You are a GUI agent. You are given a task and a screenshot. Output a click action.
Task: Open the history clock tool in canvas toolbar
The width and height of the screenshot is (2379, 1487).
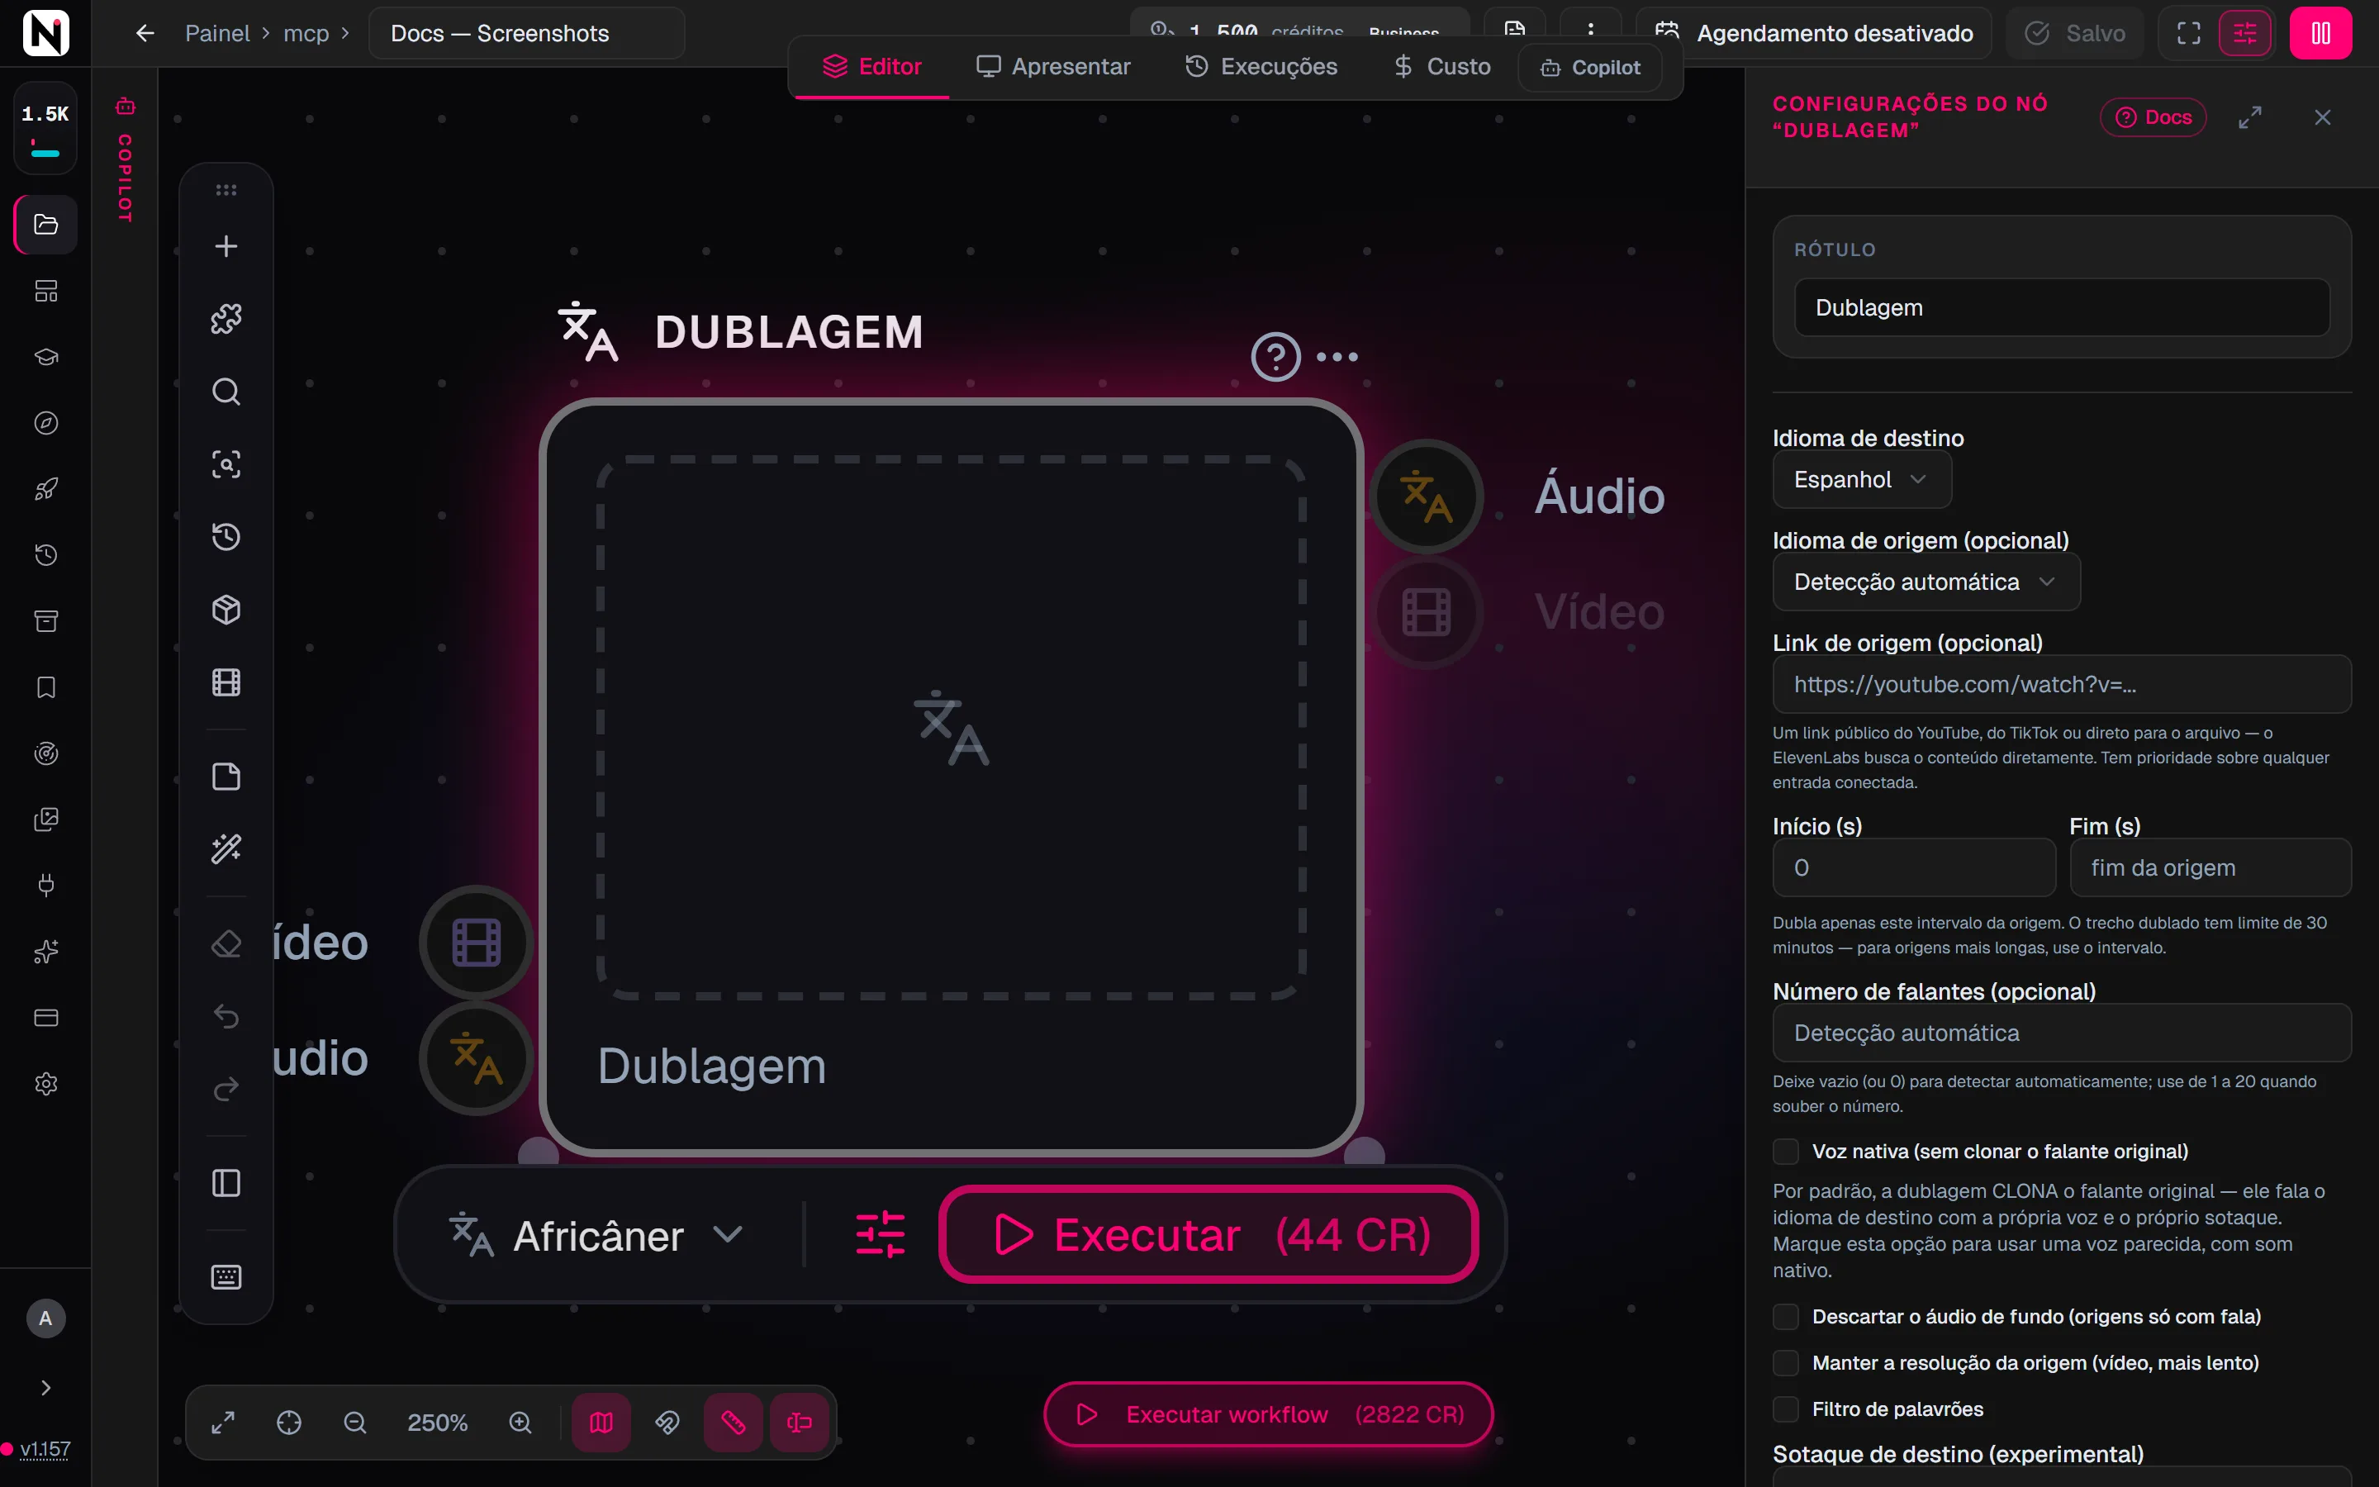click(226, 537)
